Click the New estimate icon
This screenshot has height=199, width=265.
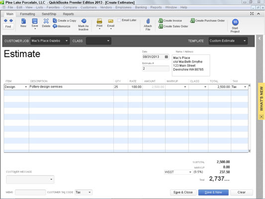[x=23, y=21]
